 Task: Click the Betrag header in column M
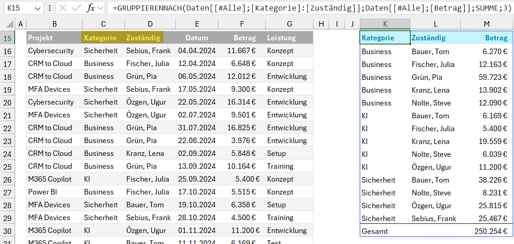pyautogui.click(x=487, y=38)
